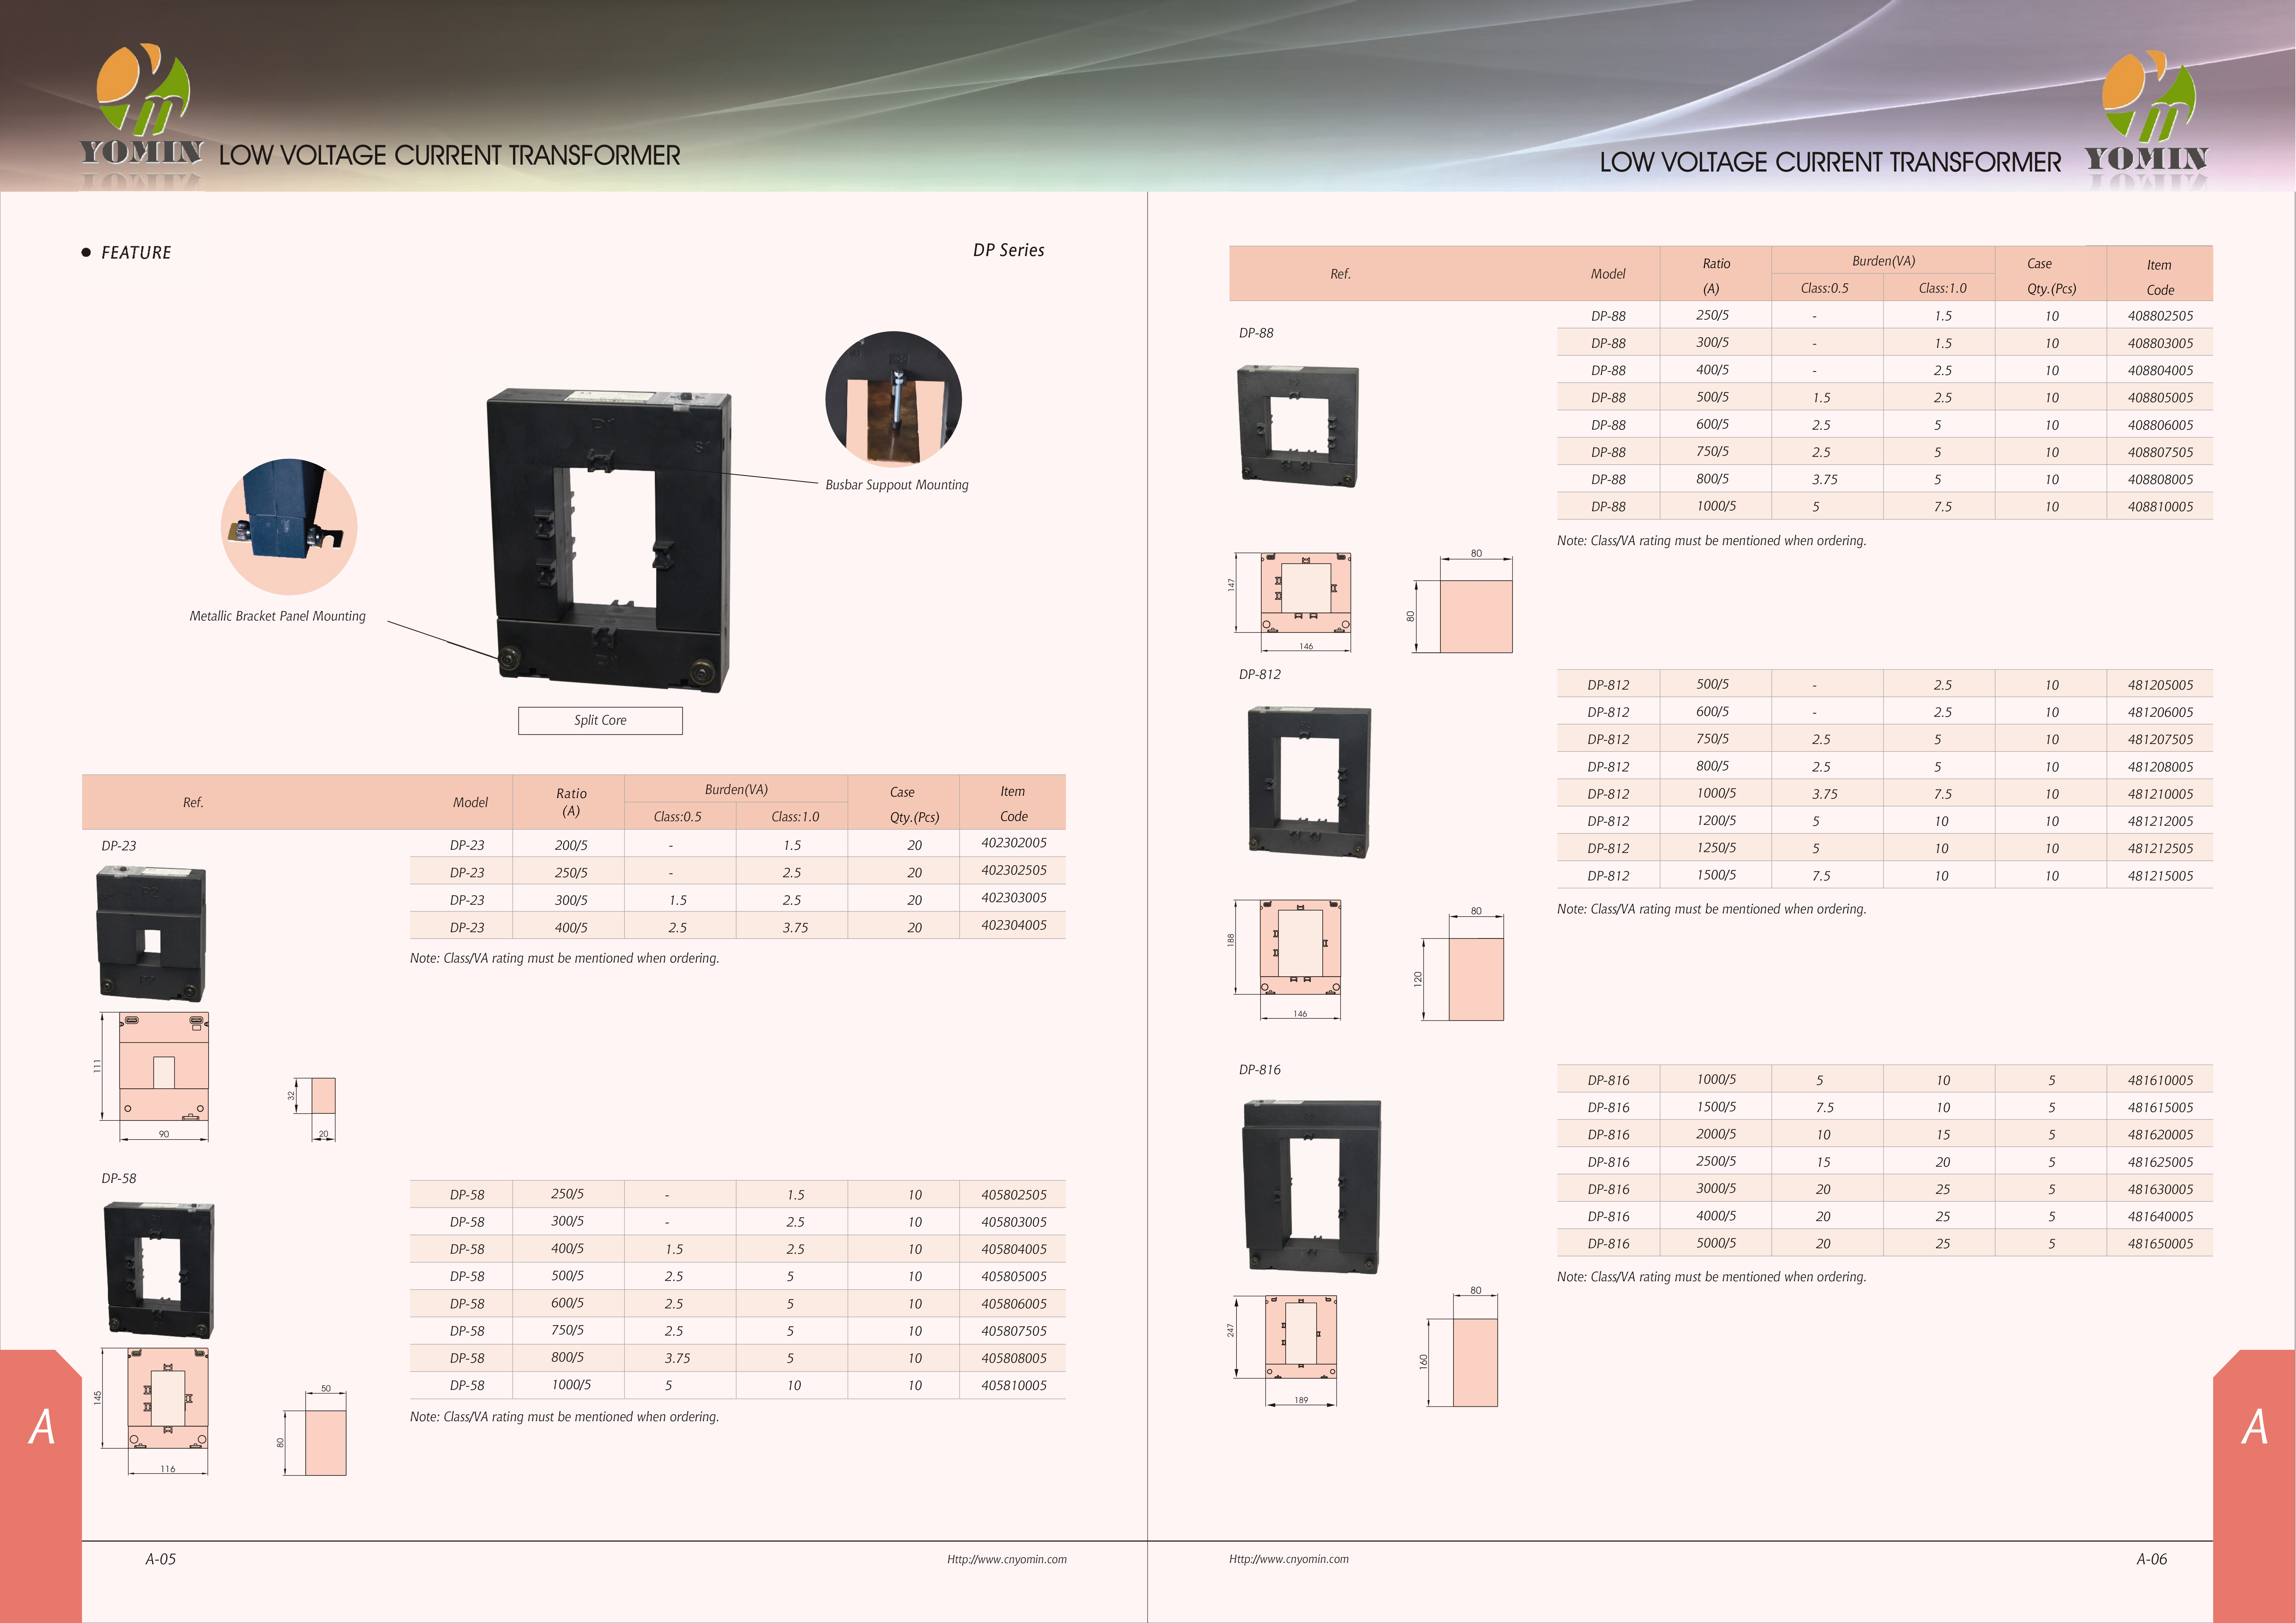This screenshot has height=1623, width=2296.
Task: Click the DP-812 product photo
Action: [1309, 782]
